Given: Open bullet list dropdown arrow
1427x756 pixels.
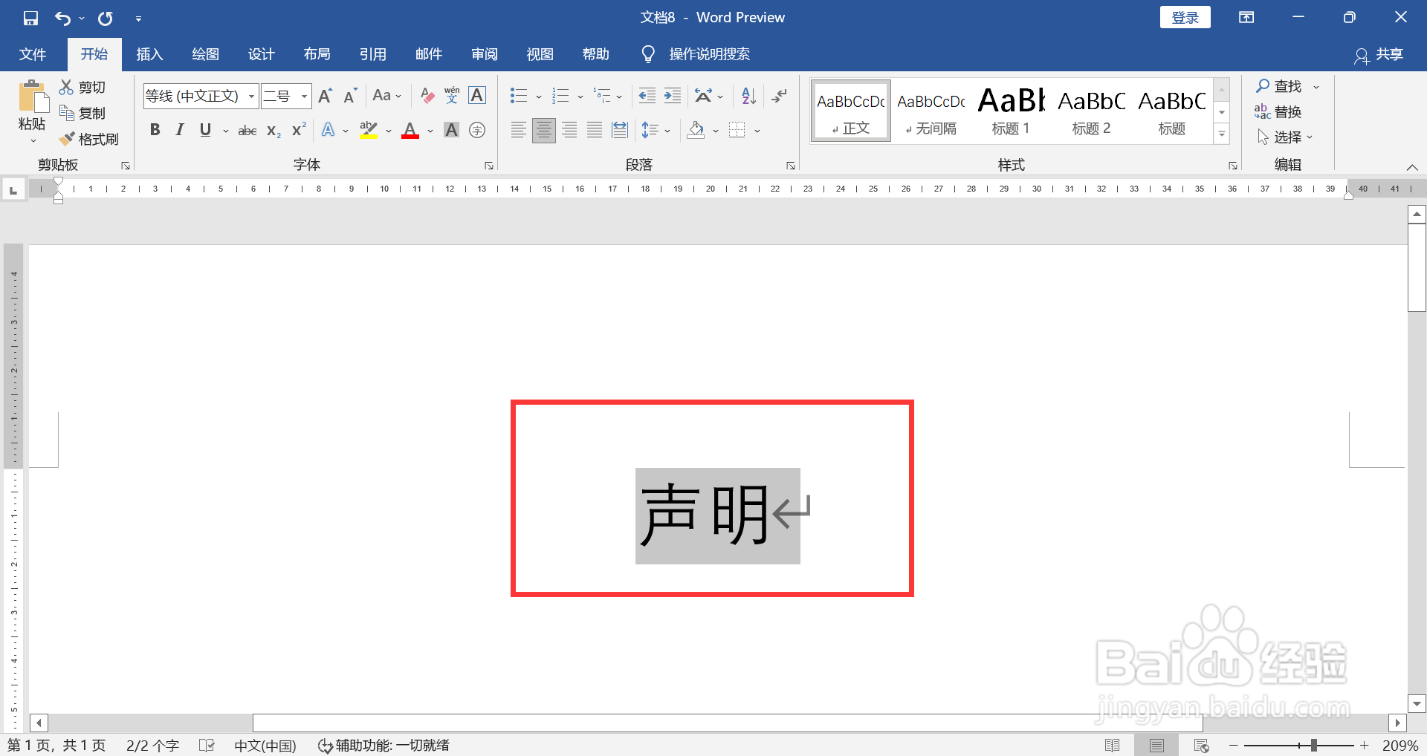Looking at the screenshot, I should [x=538, y=97].
